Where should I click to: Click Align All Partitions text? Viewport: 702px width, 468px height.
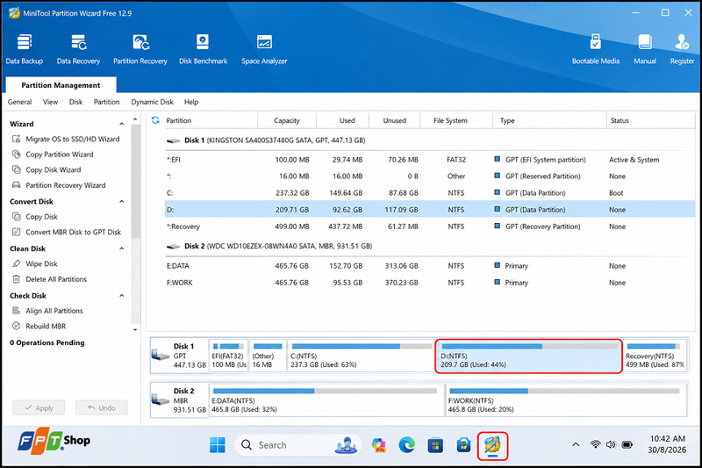[54, 310]
